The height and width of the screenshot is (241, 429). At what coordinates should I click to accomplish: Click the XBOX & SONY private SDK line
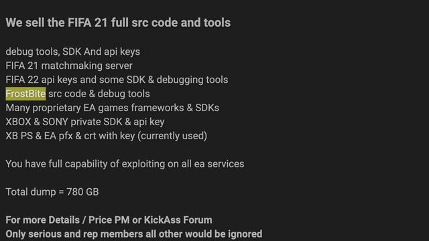point(85,122)
